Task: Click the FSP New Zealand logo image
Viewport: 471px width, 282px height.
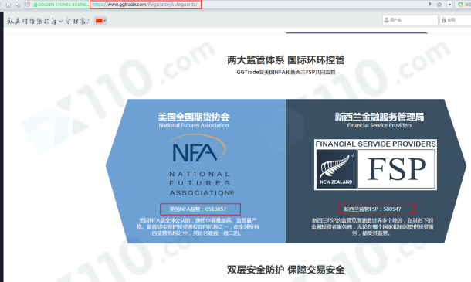Action: (x=375, y=165)
